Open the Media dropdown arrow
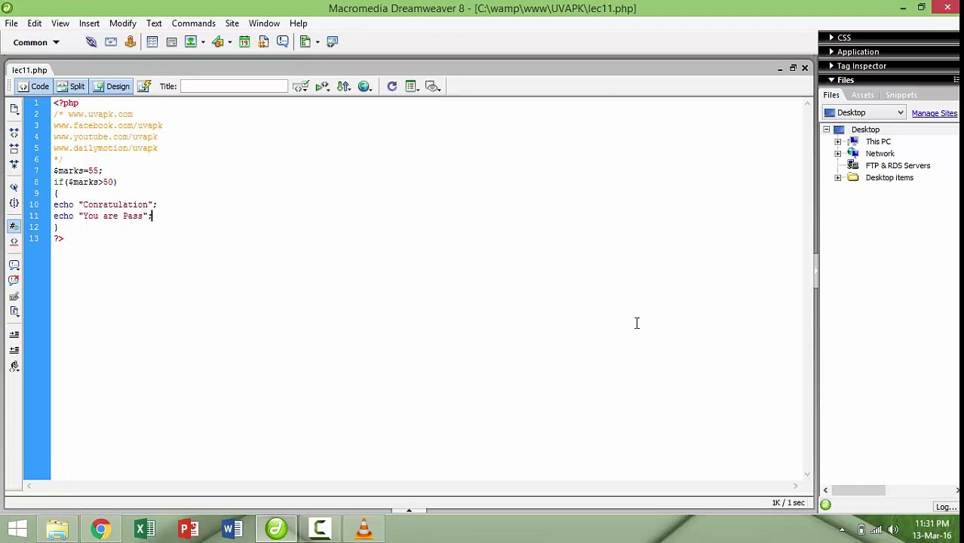The height and width of the screenshot is (543, 964). (229, 42)
